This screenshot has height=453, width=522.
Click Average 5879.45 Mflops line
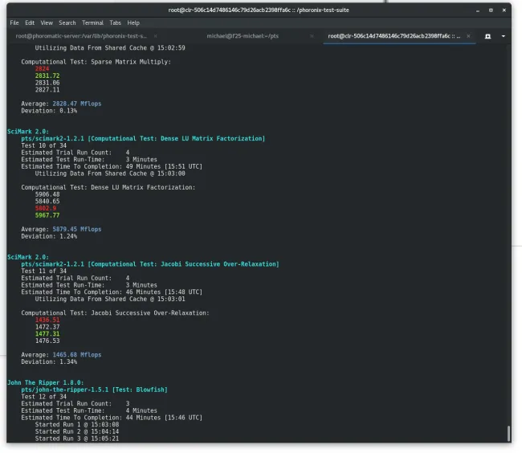[x=61, y=230]
